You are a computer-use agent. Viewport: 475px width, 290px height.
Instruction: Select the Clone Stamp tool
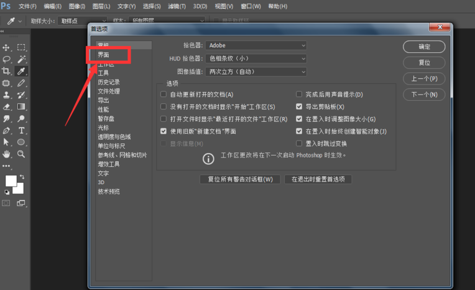pos(6,95)
